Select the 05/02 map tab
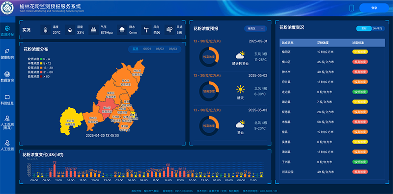393x194 pixels. [x=160, y=49]
